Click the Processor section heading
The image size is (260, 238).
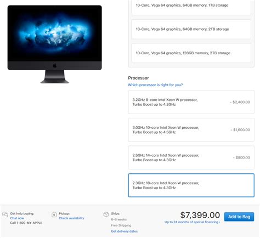click(x=138, y=78)
